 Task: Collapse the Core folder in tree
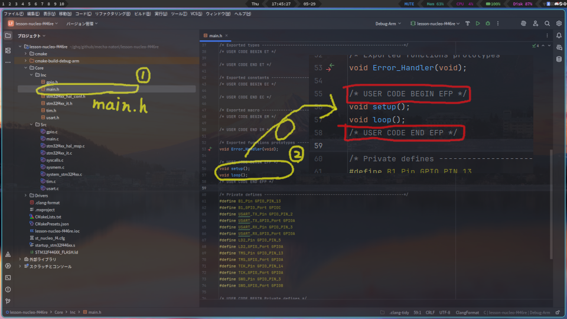click(x=25, y=68)
